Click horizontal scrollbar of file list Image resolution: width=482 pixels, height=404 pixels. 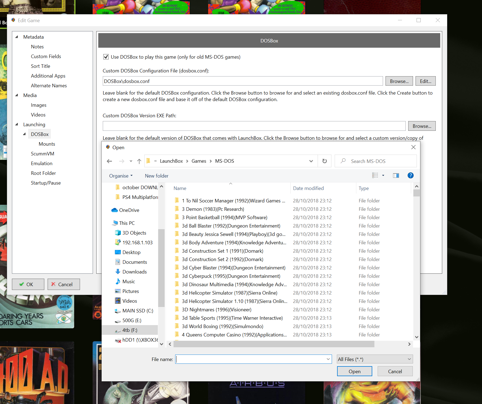pos(274,344)
